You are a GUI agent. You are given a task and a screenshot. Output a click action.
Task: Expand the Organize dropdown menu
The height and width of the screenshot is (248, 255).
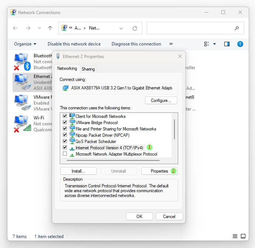(25, 44)
